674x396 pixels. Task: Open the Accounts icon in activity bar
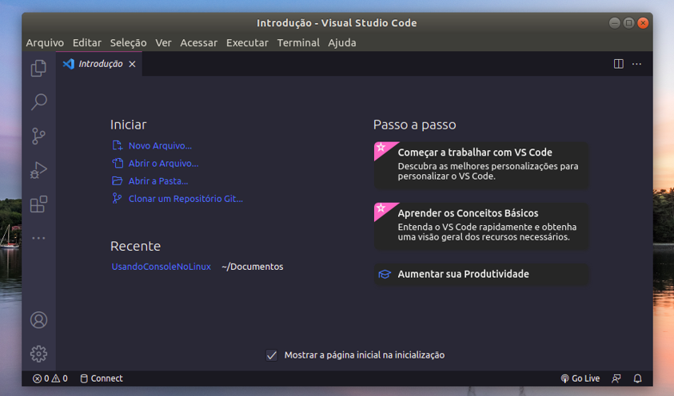[x=38, y=320]
